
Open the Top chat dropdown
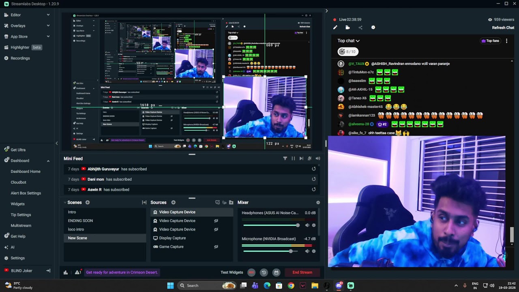(x=349, y=41)
